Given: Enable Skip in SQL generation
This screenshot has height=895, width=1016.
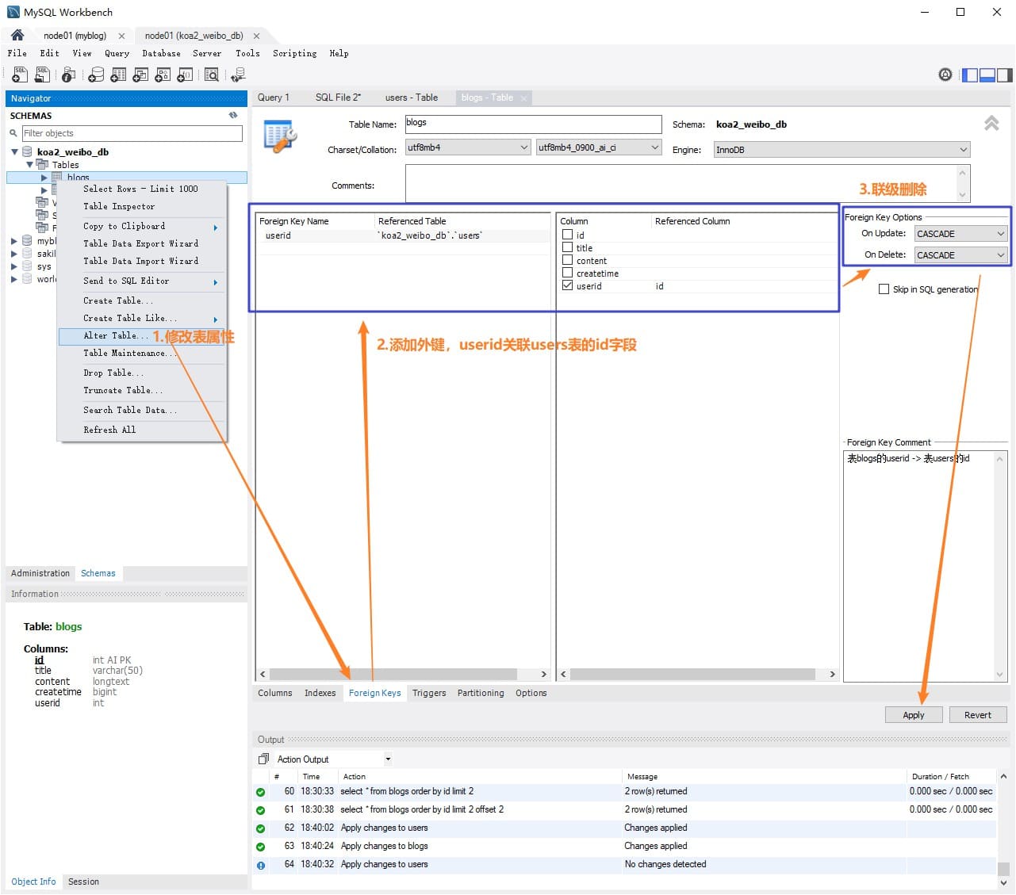Looking at the screenshot, I should click(x=884, y=289).
